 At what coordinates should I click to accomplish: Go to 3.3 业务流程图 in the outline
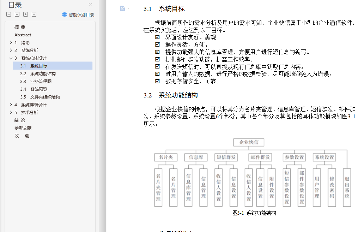[36, 81]
